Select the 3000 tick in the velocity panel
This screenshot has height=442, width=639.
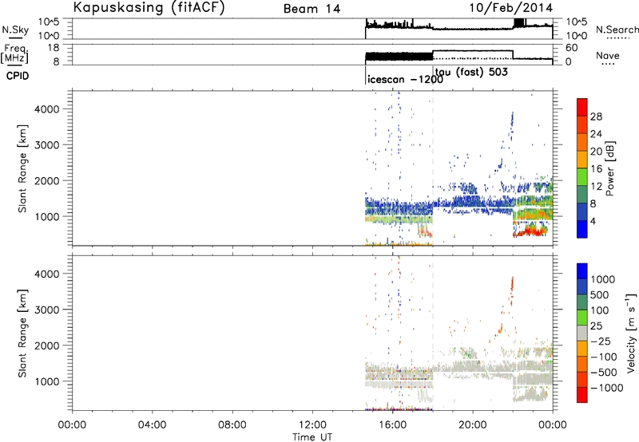click(47, 310)
